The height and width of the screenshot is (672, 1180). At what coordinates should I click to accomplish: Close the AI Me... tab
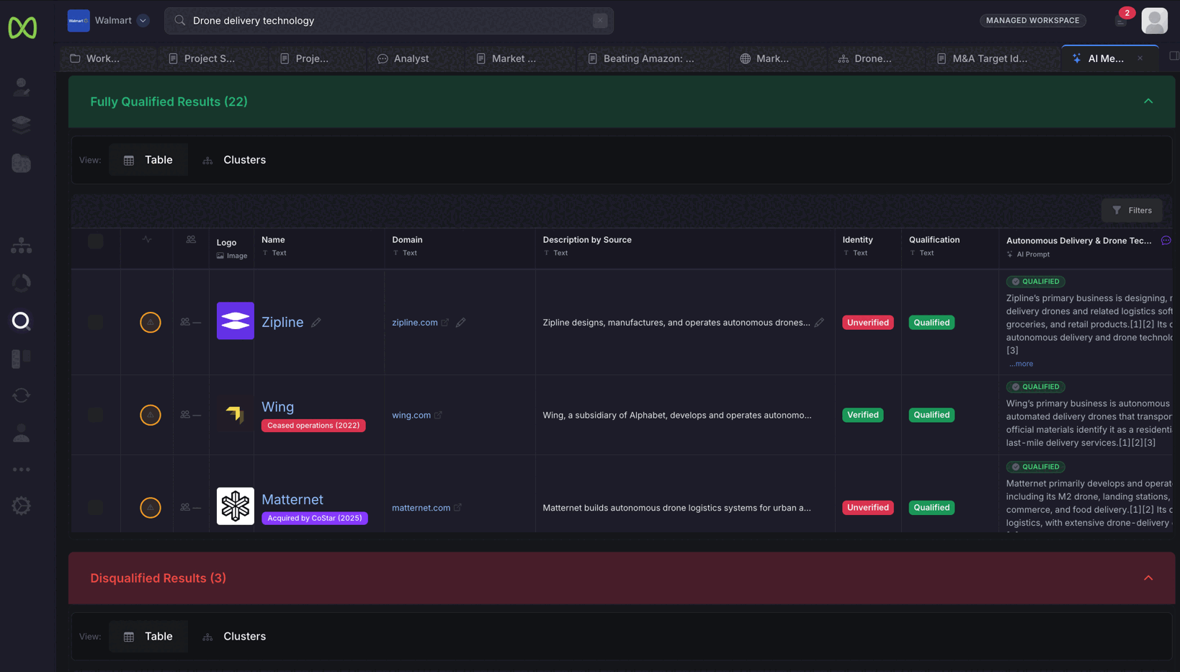[1140, 58]
